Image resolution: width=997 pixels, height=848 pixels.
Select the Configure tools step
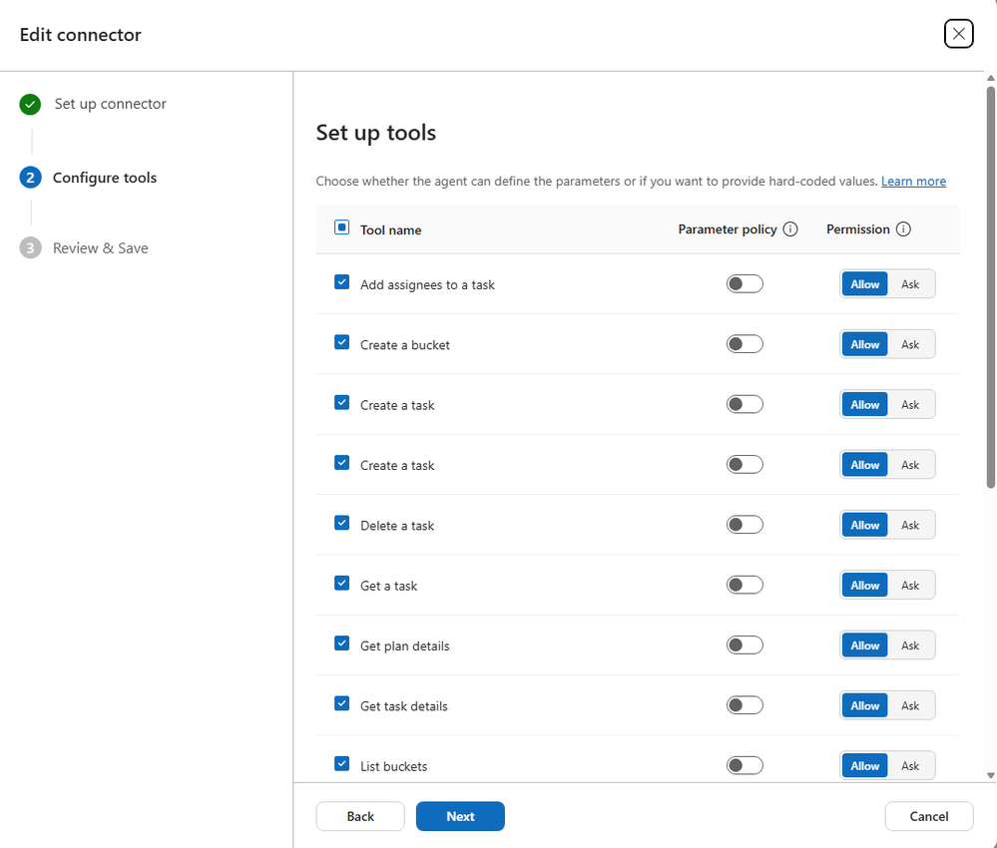pos(104,178)
